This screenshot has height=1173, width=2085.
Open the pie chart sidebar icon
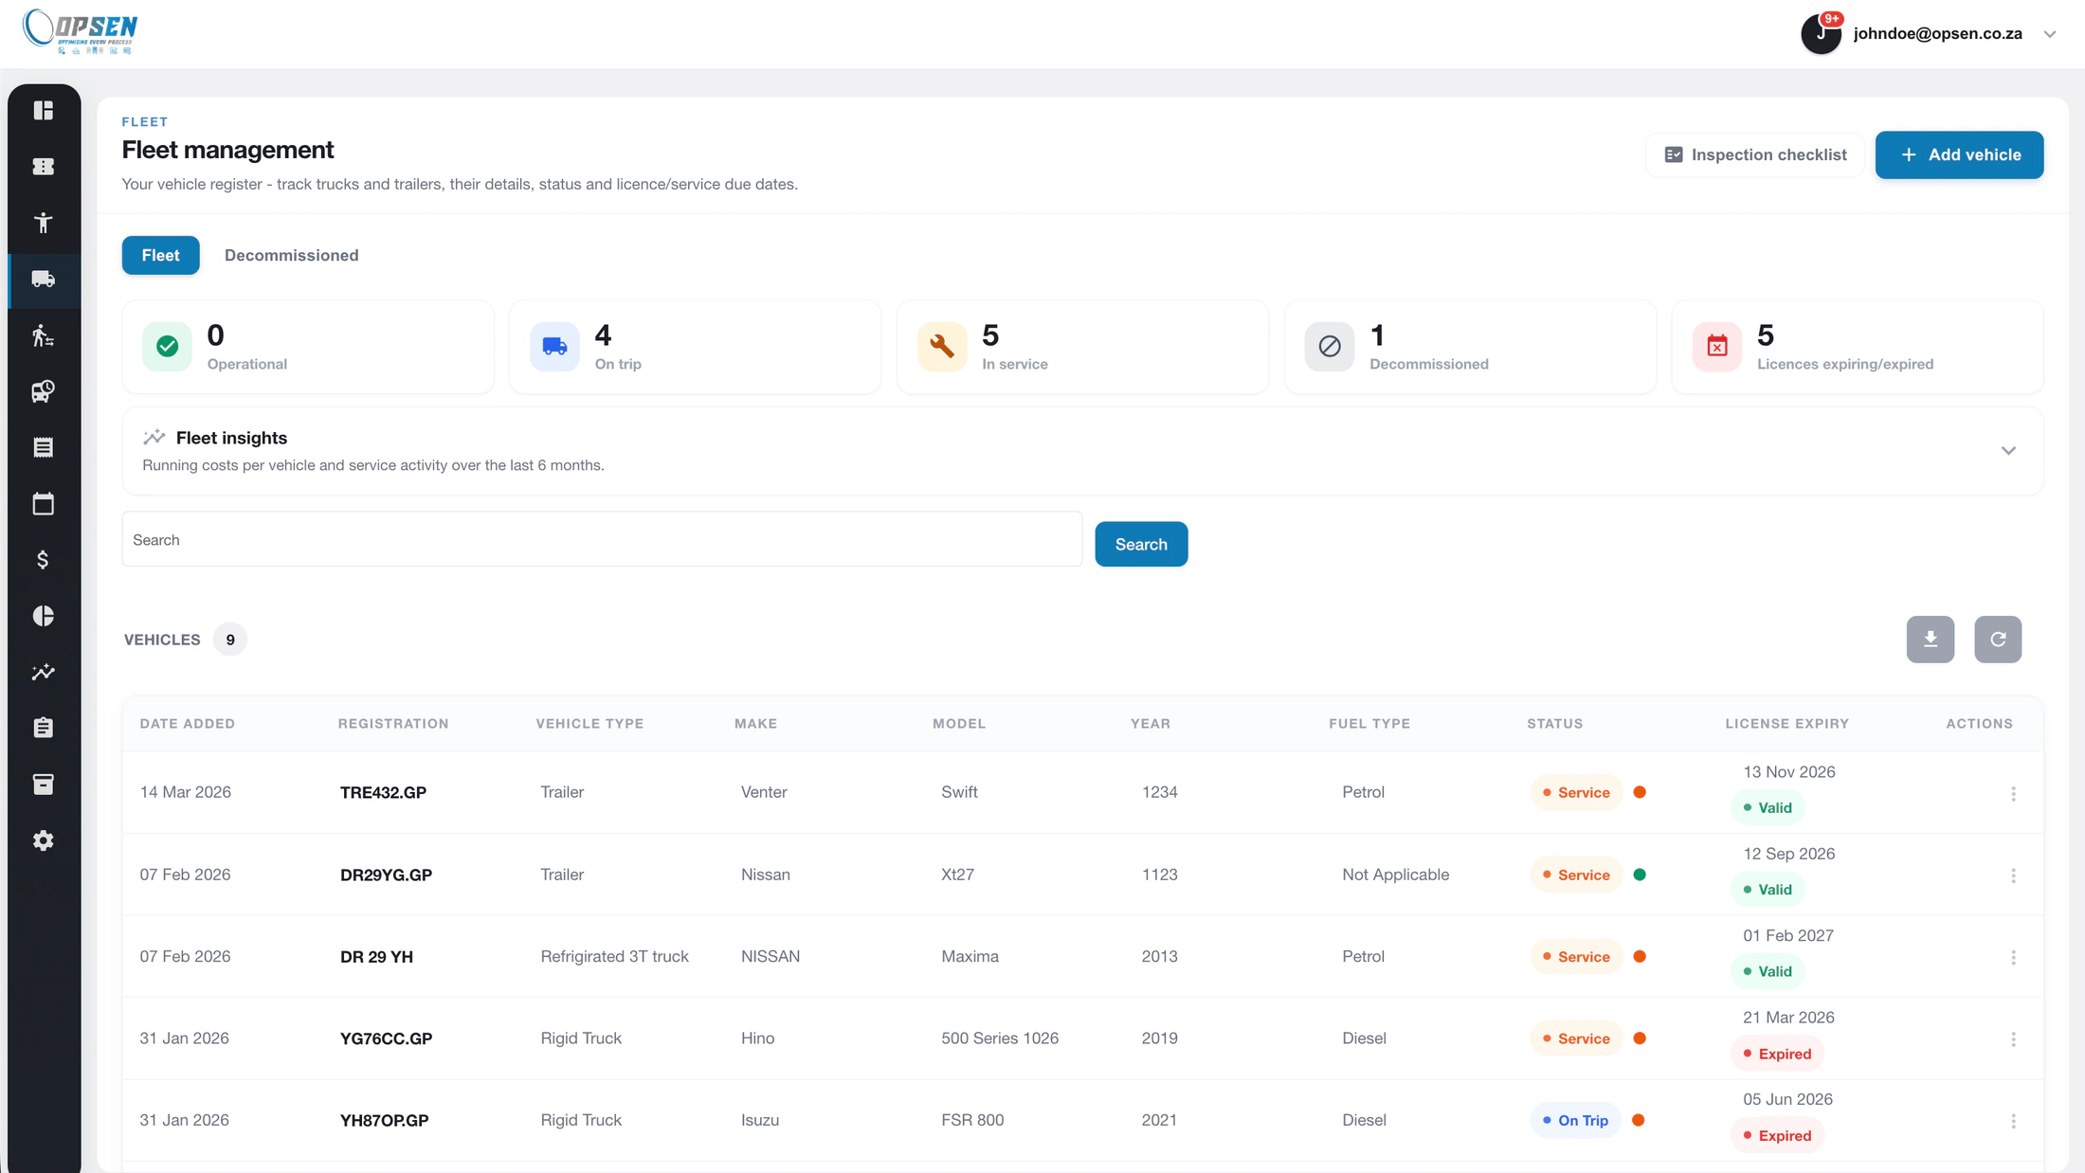coord(44,616)
